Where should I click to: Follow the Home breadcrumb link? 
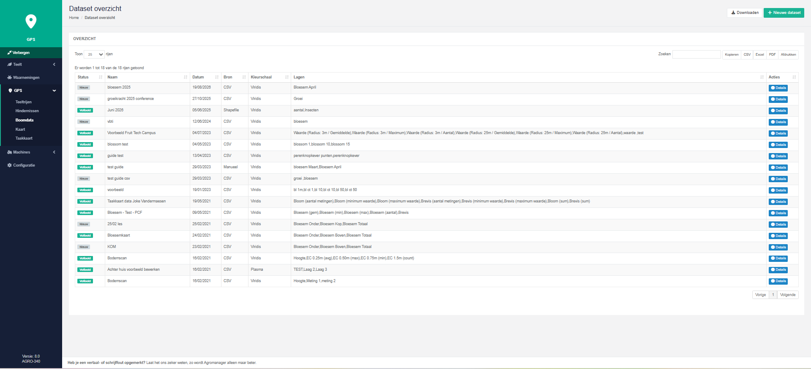(74, 18)
